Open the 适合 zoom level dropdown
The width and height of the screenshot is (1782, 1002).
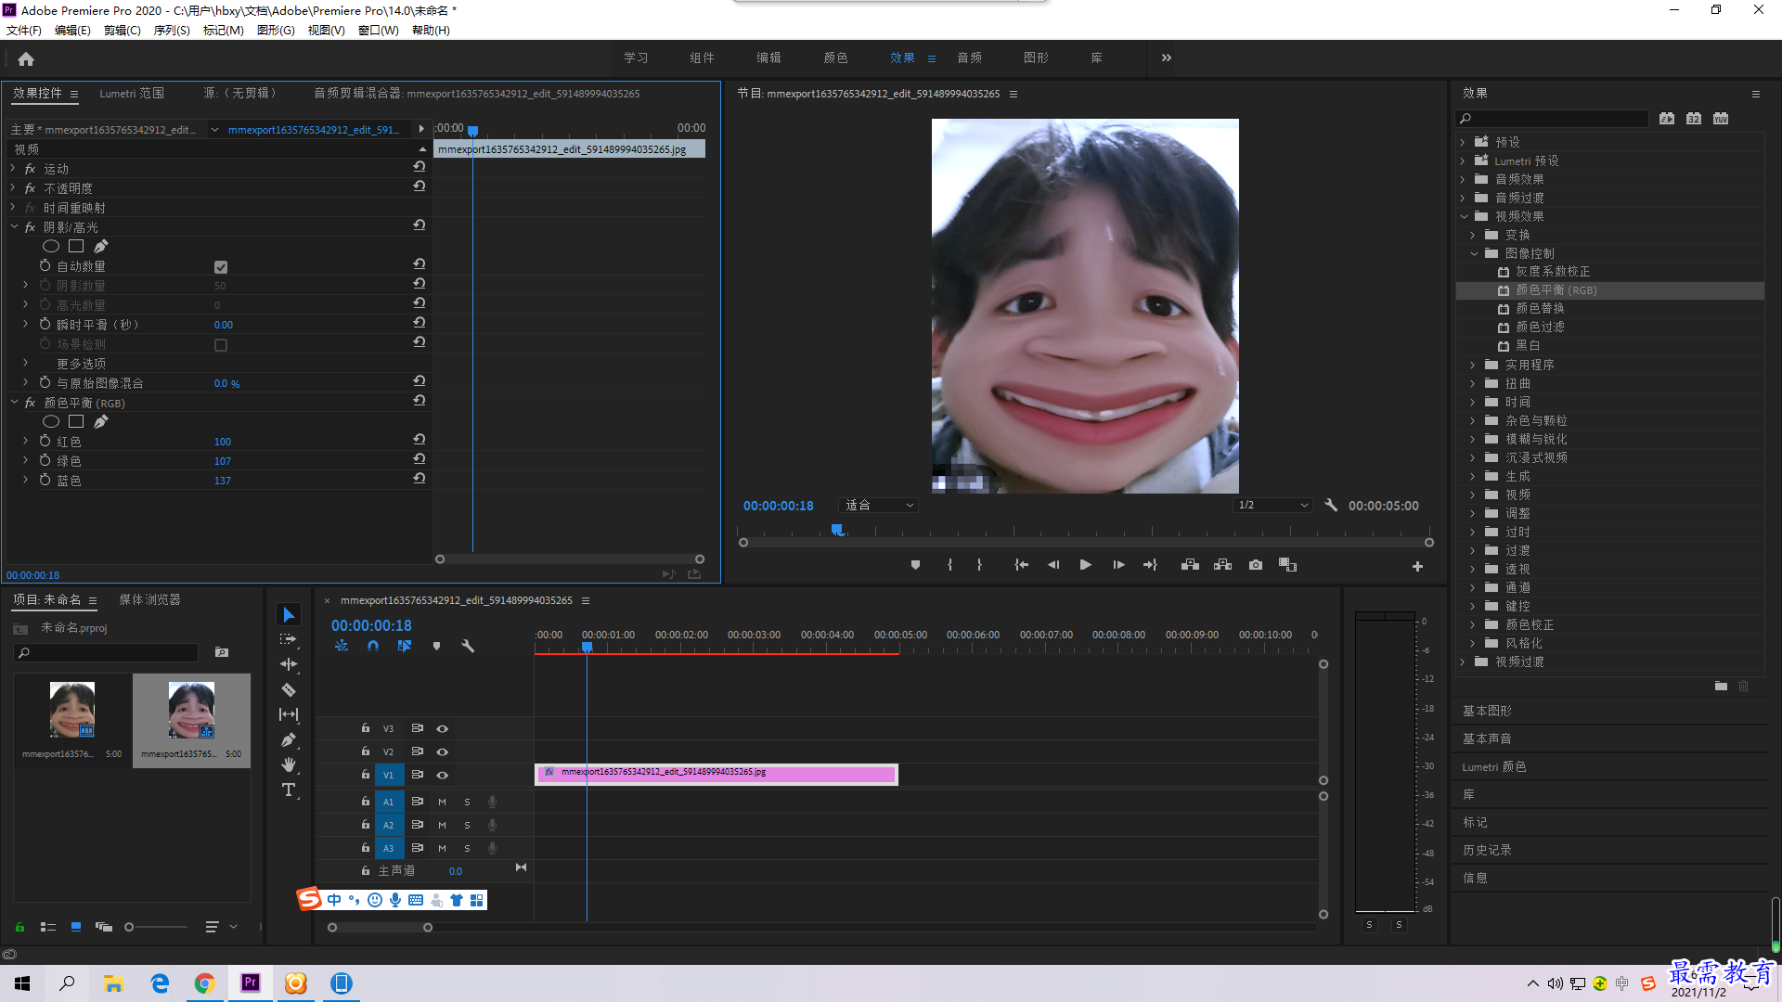[x=878, y=506]
